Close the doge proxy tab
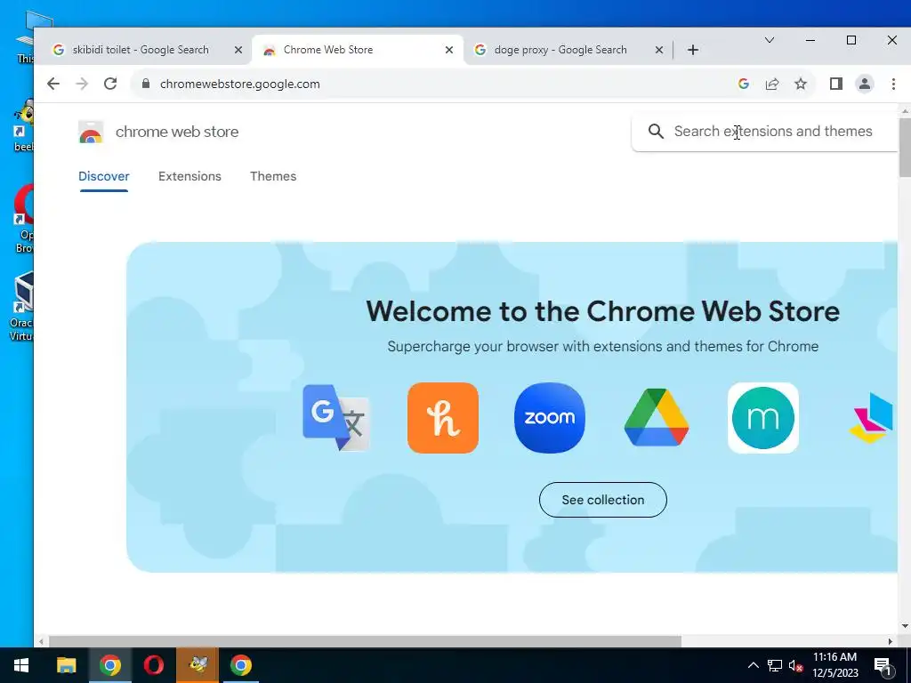This screenshot has height=683, width=911. tap(659, 50)
